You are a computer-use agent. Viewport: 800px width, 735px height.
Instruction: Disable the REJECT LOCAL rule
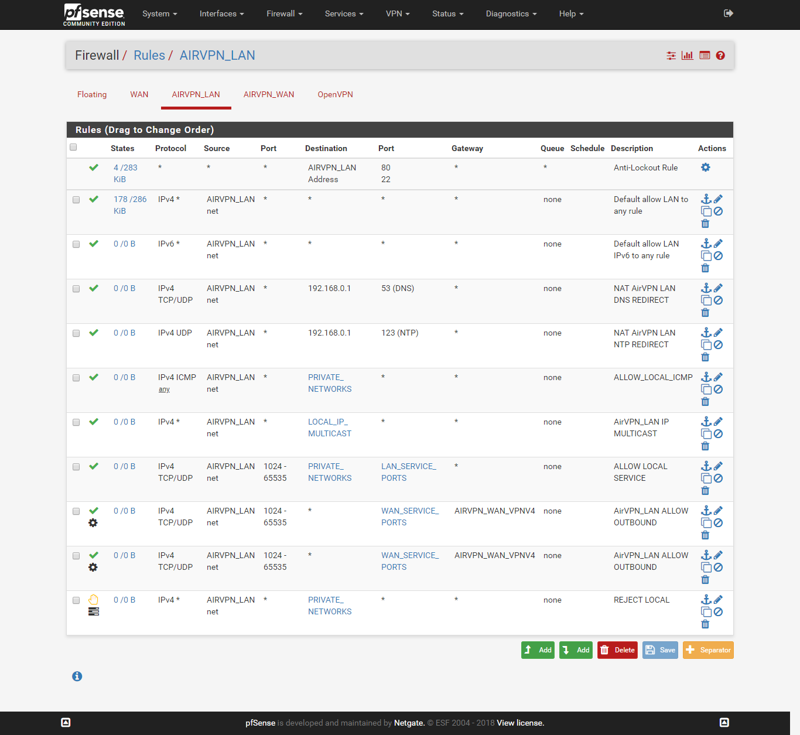point(719,612)
